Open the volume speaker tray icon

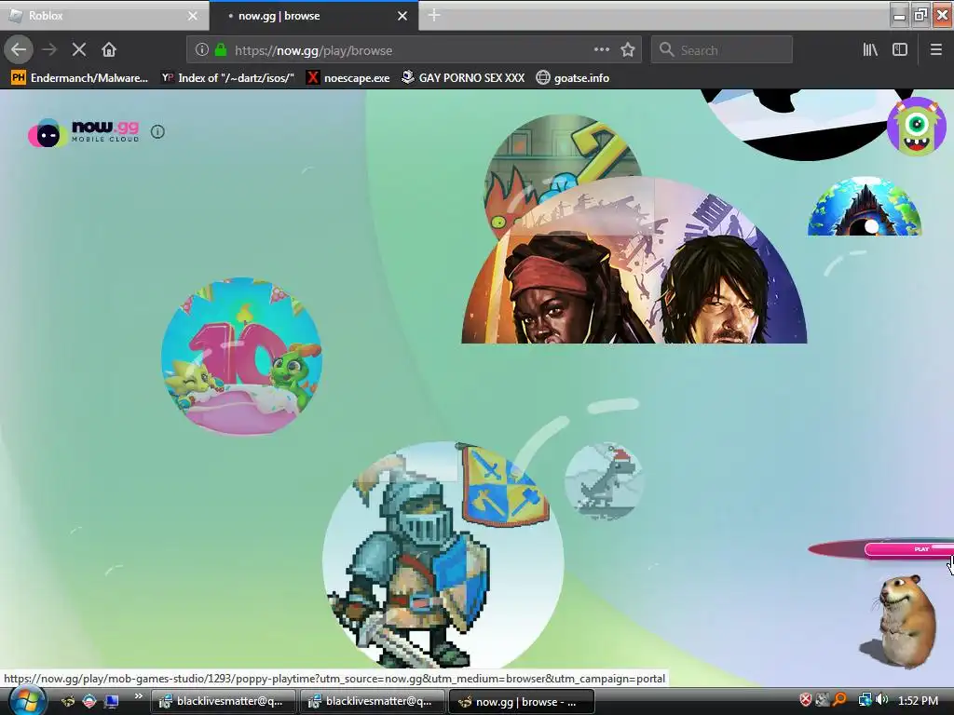881,700
